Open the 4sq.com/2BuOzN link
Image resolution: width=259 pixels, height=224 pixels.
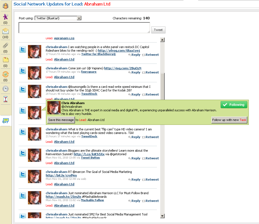coord(123,68)
